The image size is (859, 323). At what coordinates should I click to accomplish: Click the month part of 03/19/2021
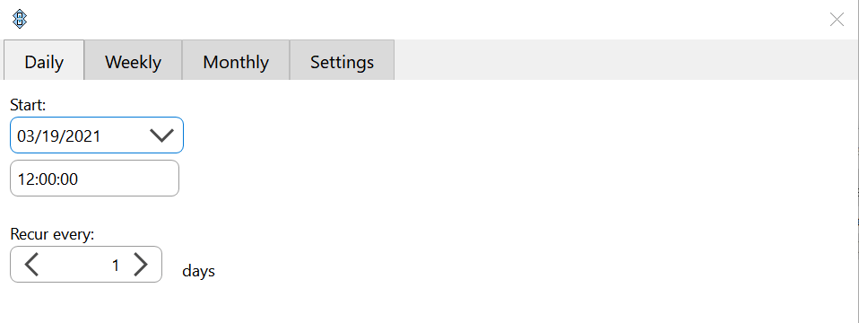click(x=25, y=135)
